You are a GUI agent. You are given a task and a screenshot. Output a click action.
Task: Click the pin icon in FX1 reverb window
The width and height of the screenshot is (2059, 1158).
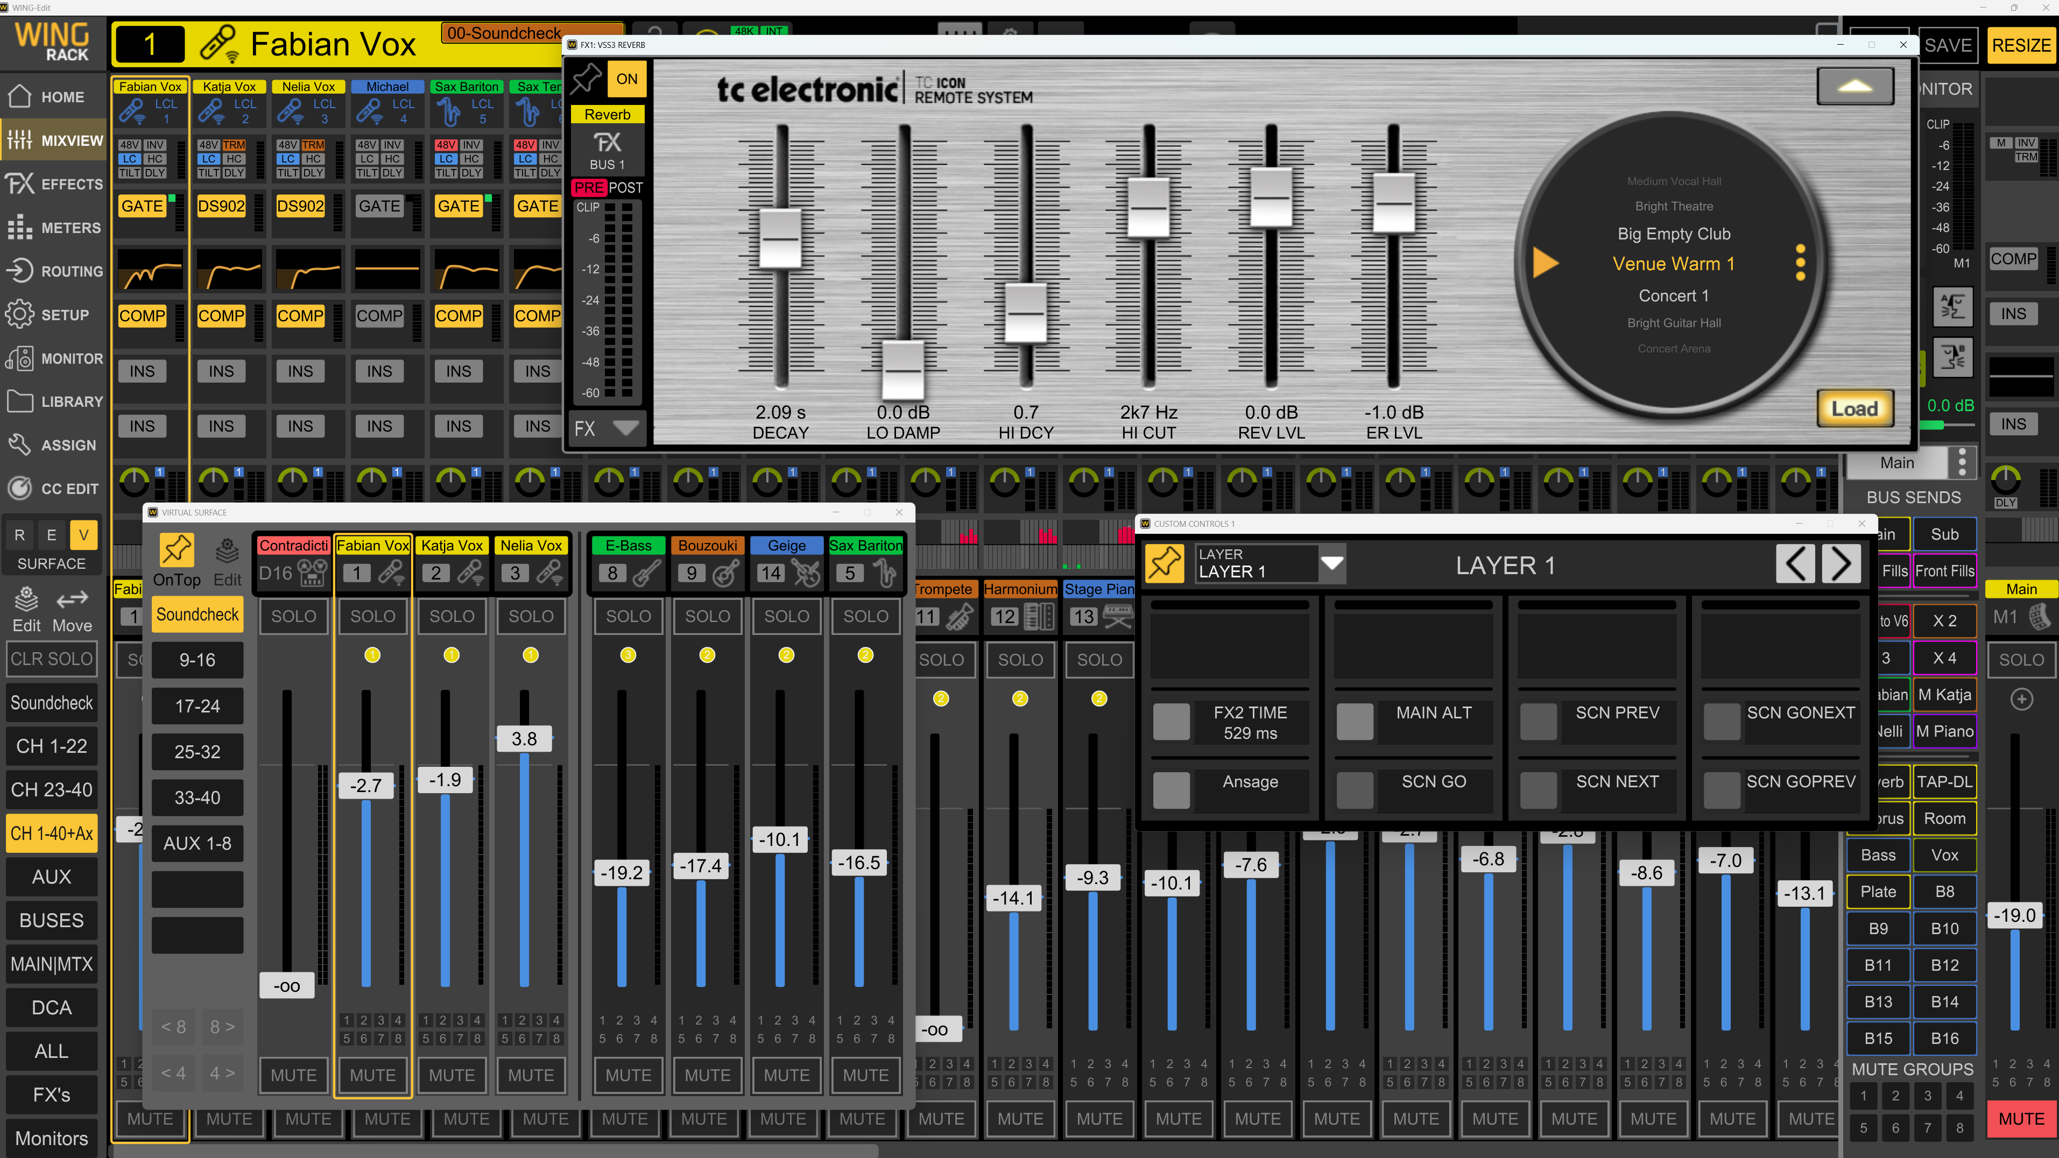586,79
